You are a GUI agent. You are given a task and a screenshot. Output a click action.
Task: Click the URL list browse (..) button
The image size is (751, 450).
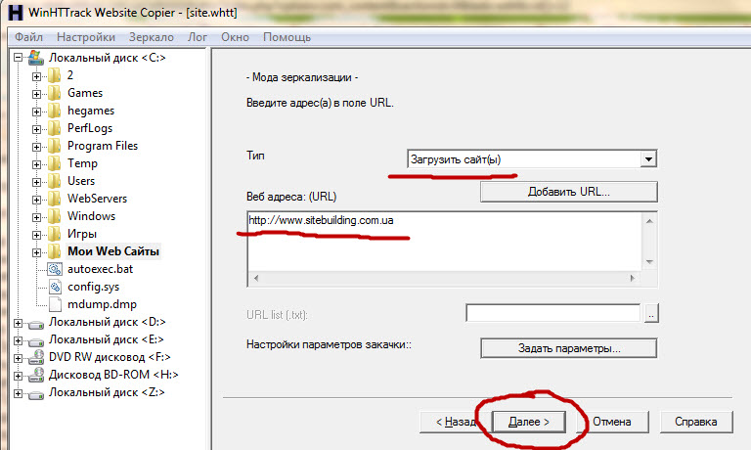[652, 313]
